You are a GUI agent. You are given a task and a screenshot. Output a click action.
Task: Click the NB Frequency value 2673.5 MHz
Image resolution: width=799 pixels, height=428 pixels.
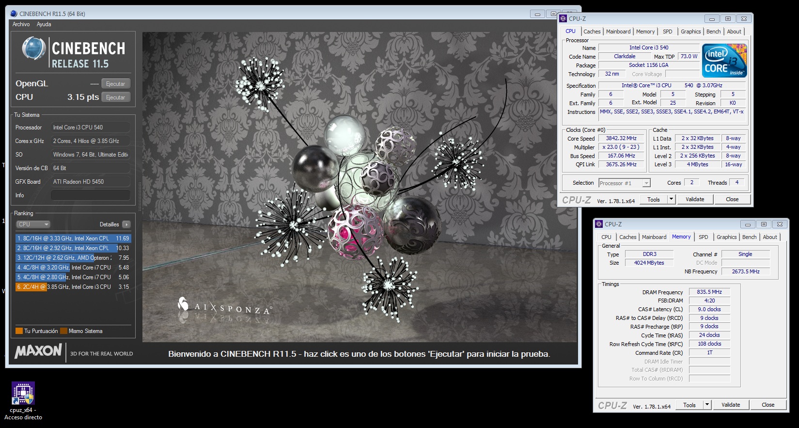tap(746, 271)
